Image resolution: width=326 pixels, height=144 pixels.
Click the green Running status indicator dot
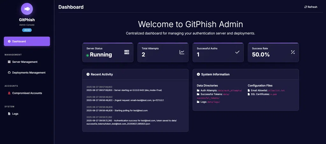(88, 55)
